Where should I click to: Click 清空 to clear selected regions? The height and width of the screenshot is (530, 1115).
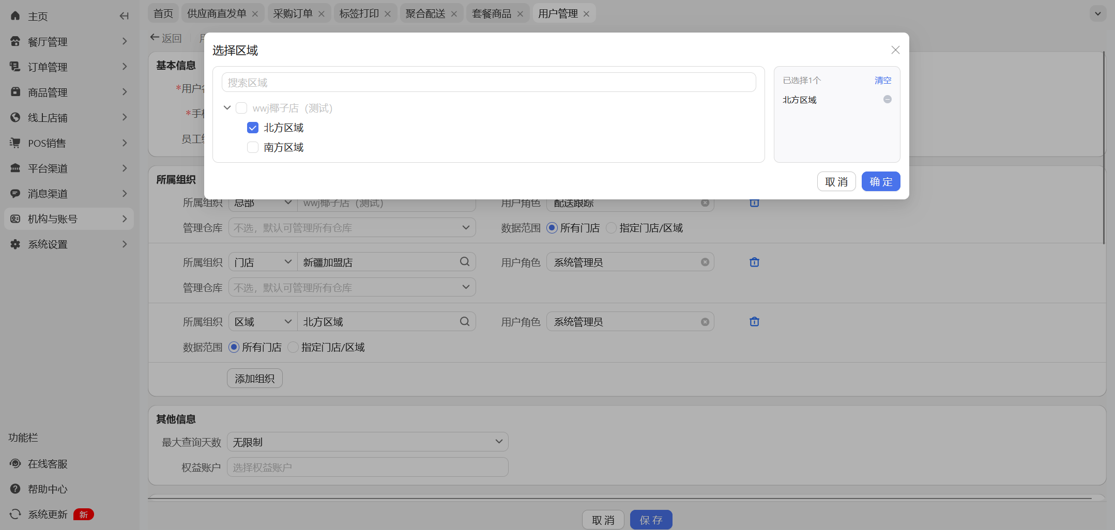click(x=882, y=81)
